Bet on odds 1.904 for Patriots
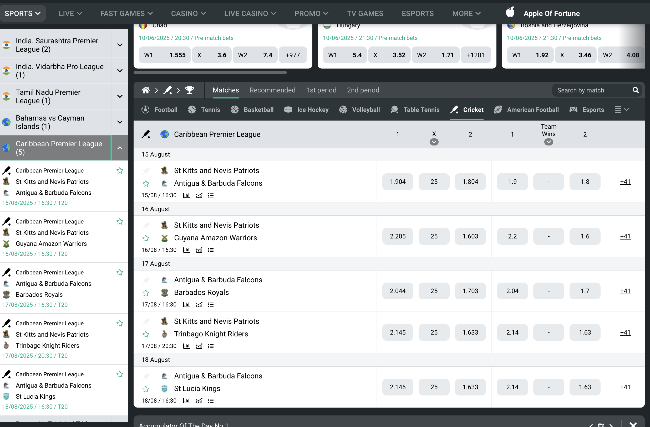Screen dimensions: 650x427 click(398, 182)
